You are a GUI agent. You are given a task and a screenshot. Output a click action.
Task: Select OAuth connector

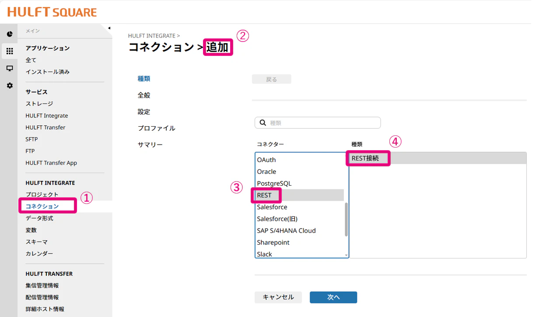click(x=299, y=160)
